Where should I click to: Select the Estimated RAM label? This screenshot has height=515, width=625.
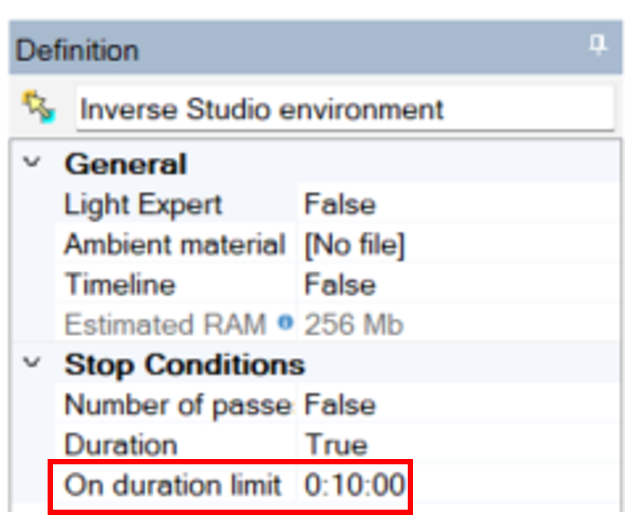click(x=165, y=324)
